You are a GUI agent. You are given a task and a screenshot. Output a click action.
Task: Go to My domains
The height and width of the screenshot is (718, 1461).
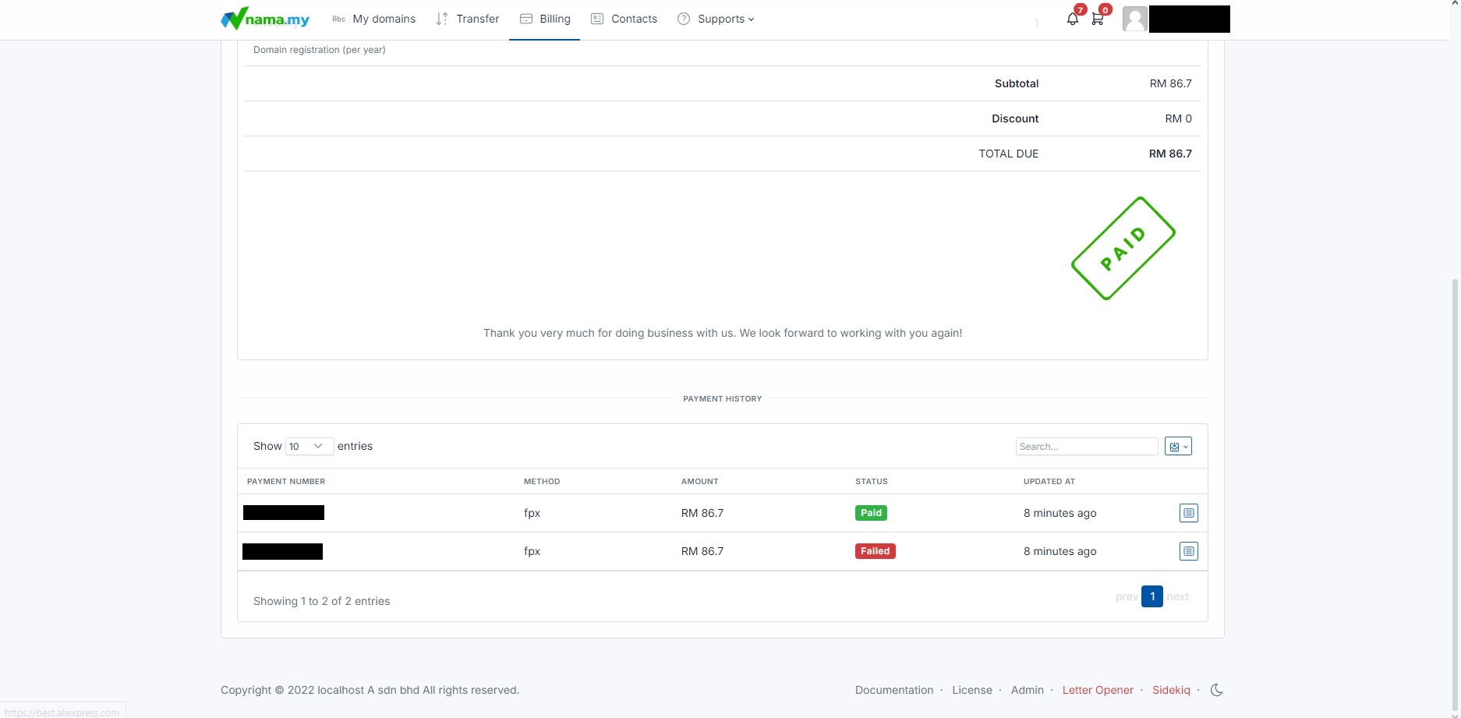374,19
